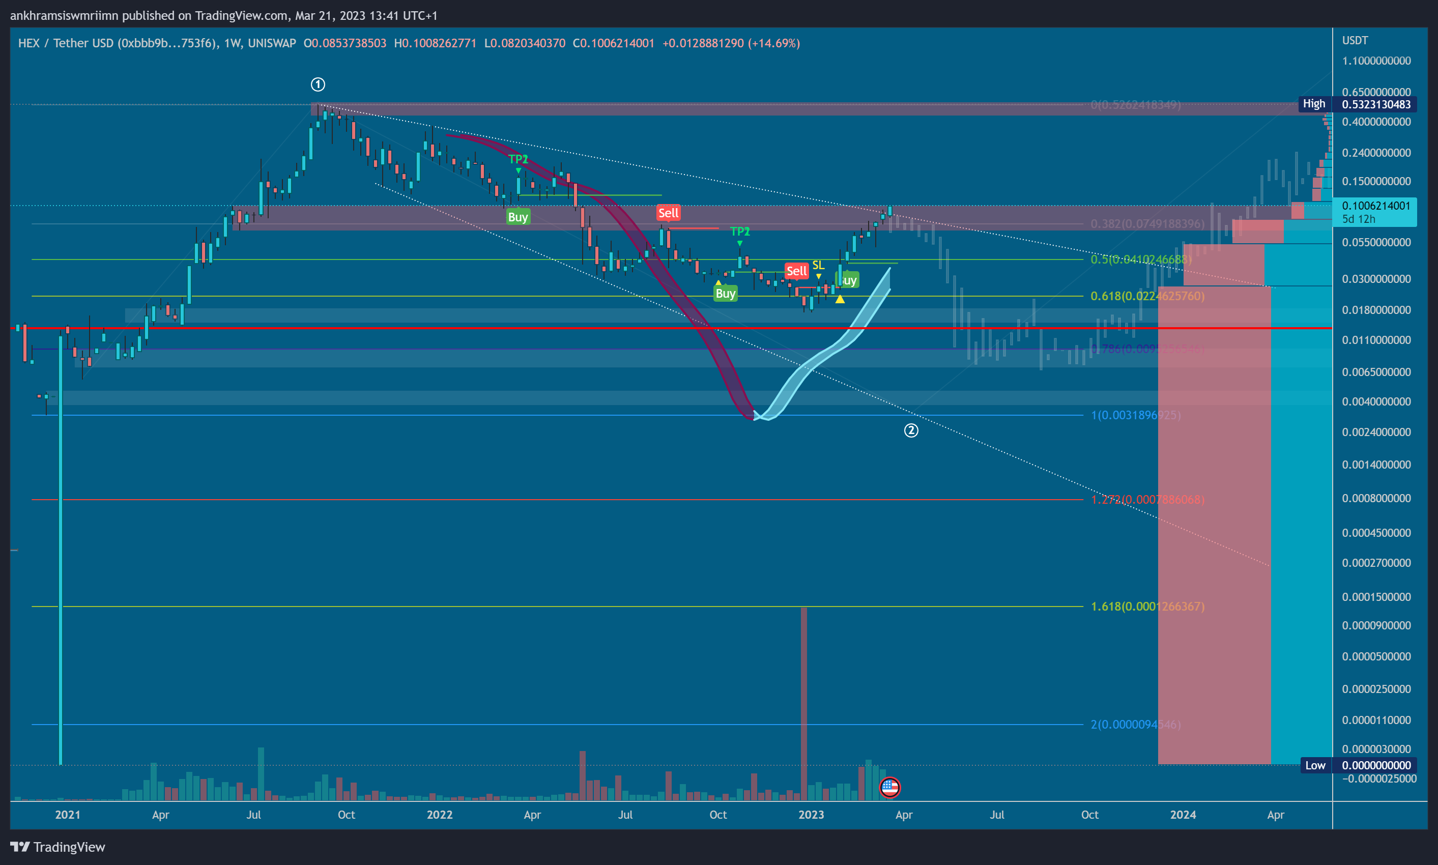The image size is (1438, 865).
Task: Click the red horizontal support line
Action: 670,328
